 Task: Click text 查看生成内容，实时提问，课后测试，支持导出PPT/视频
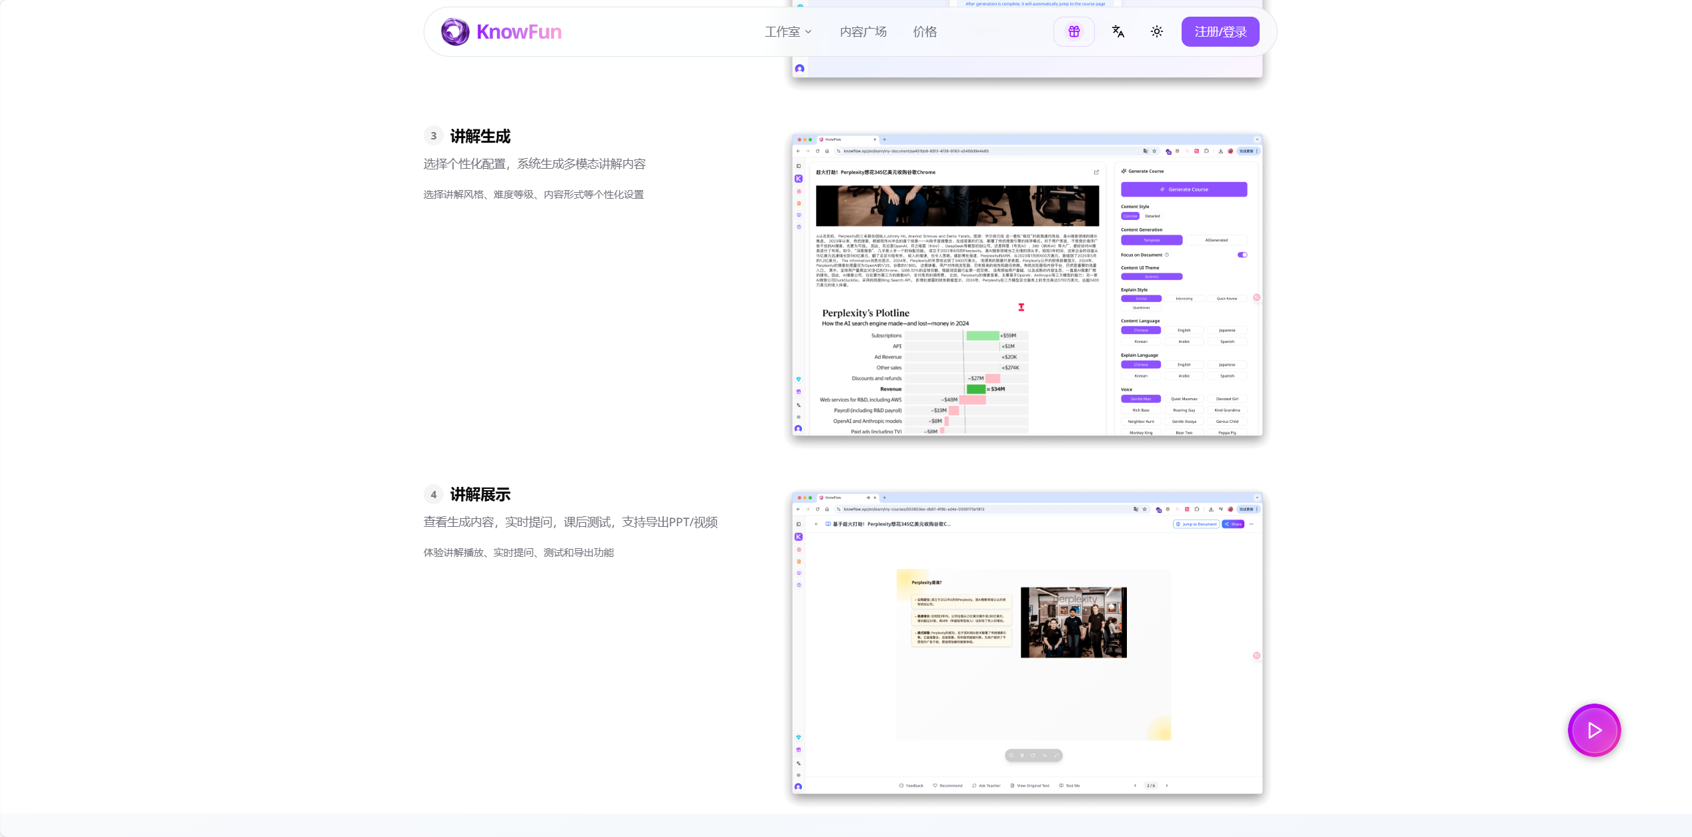point(570,522)
